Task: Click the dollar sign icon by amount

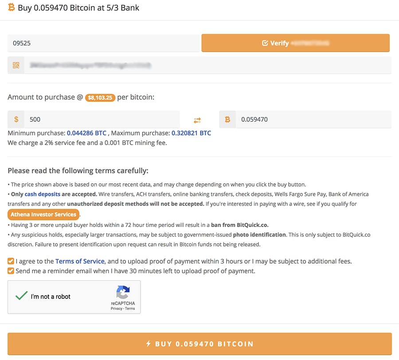Action: pos(16,119)
